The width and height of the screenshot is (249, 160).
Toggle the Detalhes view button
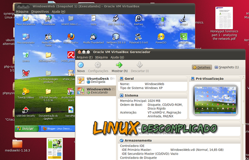coord(202,67)
